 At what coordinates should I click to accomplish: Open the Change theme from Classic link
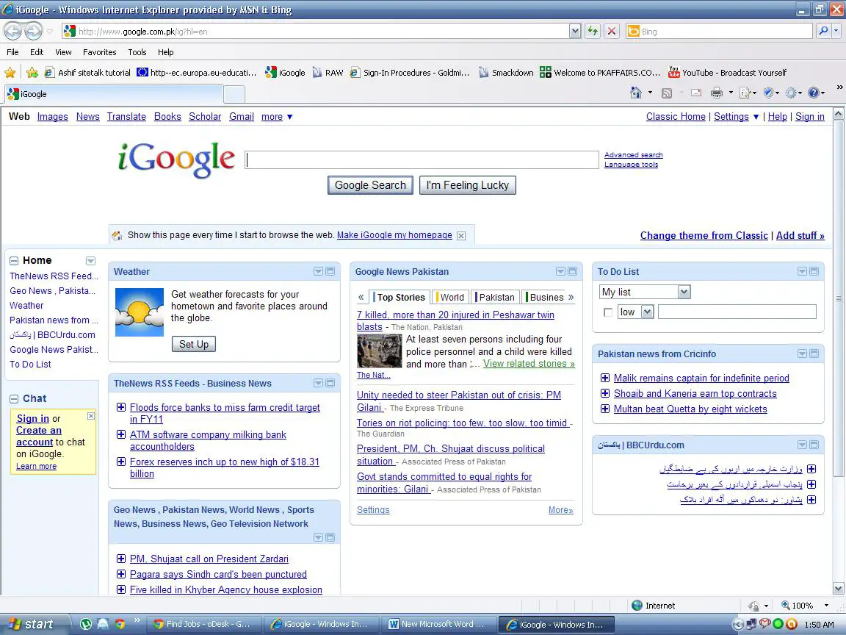704,235
